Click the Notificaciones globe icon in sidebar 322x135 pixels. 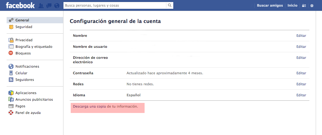tap(11, 66)
